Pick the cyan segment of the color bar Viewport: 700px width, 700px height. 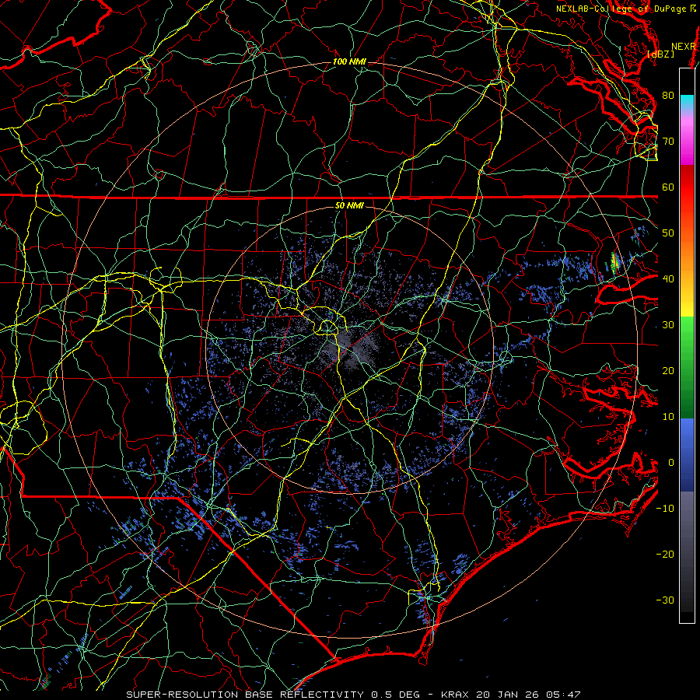coord(687,102)
